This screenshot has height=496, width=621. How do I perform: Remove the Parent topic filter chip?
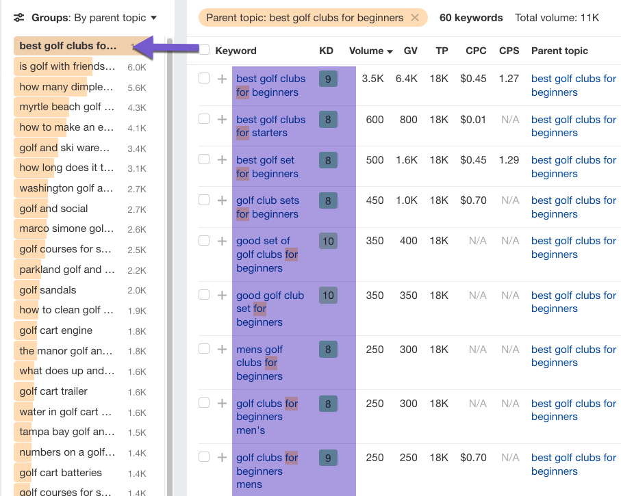pos(415,18)
